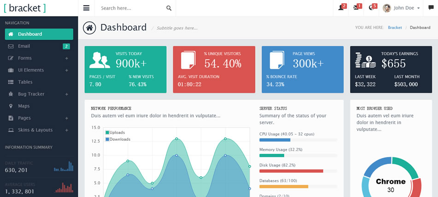Expand Skins & Layouts submenu with plus sign
438x197 pixels.
point(67,130)
